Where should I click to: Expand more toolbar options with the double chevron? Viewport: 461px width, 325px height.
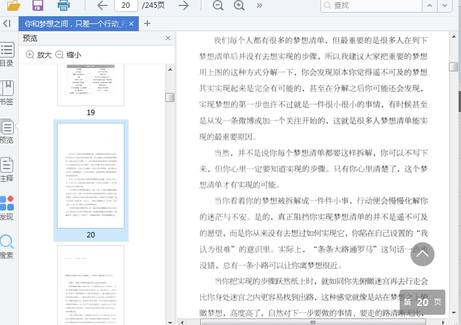coord(259,5)
